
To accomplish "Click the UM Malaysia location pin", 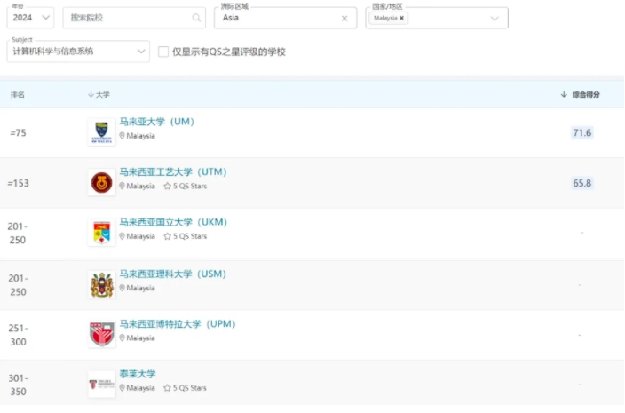I will click(122, 136).
